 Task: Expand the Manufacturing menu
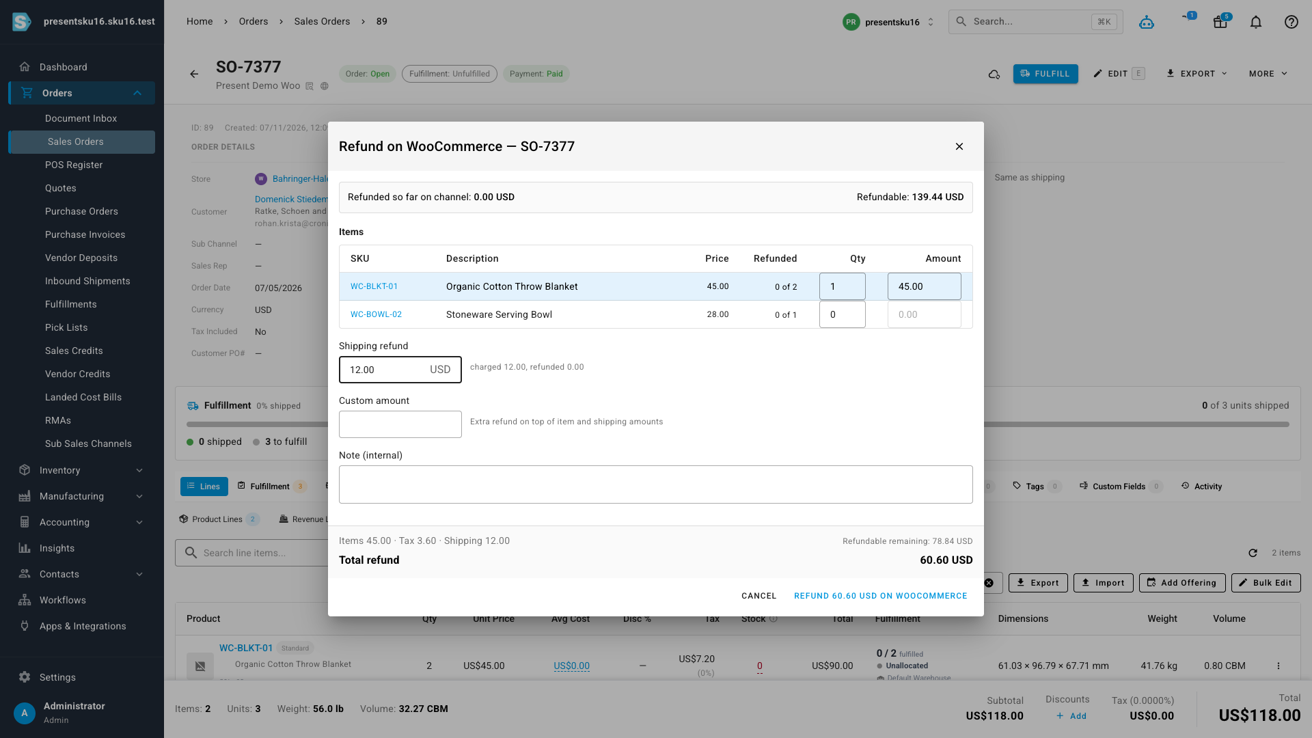(139, 496)
